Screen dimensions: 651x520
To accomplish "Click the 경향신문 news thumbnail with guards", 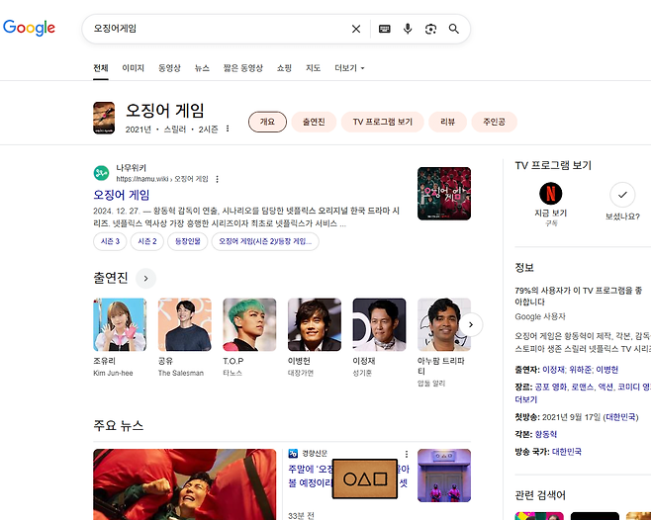I will [444, 476].
